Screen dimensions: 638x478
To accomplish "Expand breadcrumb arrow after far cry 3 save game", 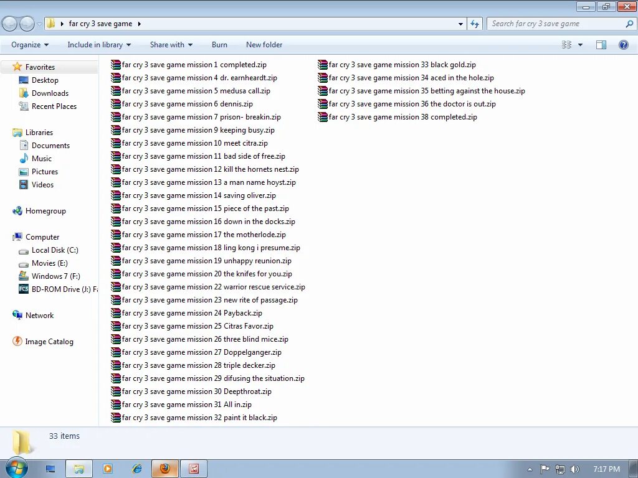I will (x=139, y=24).
